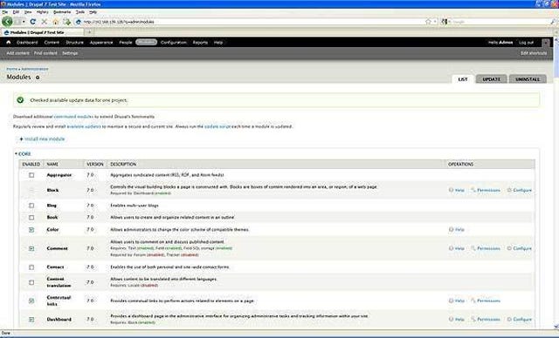Open new browser tab plus button
559x338 pixels.
(x=89, y=32)
